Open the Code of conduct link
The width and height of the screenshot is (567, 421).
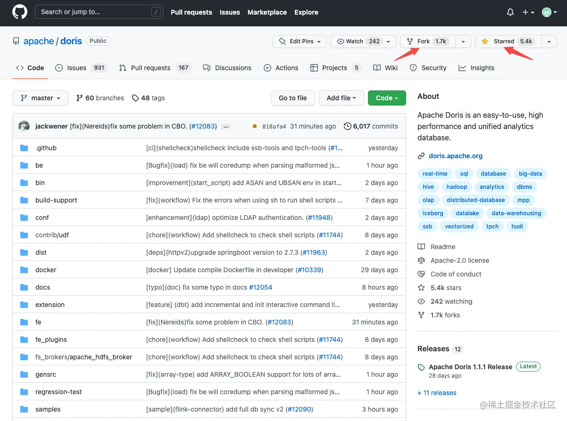[x=450, y=274]
